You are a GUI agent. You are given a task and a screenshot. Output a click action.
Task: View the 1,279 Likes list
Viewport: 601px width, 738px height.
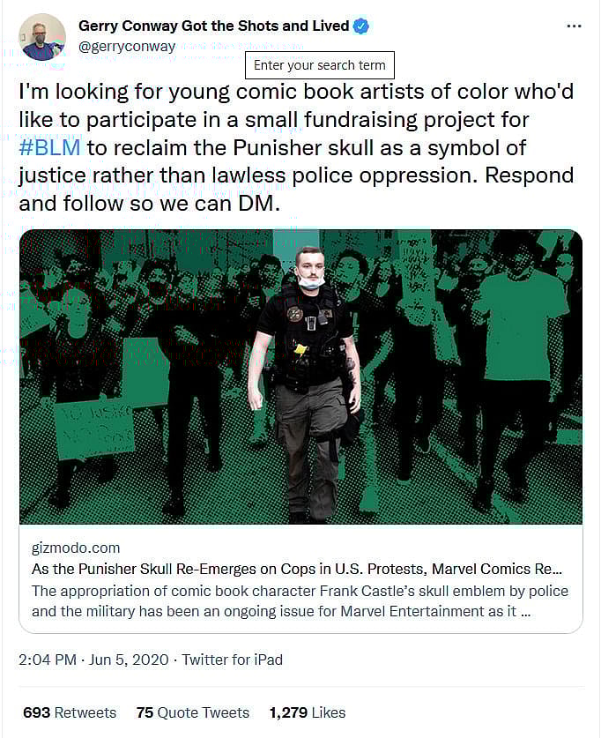click(308, 712)
